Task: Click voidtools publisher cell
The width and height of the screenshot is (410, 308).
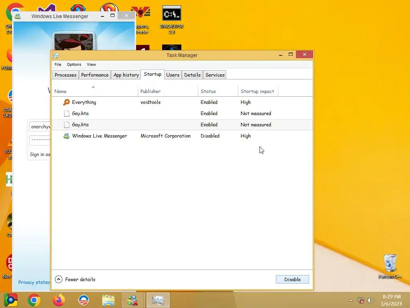Action: (x=151, y=102)
